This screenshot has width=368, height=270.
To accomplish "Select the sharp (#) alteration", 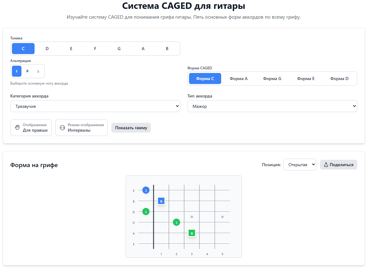I will pyautogui.click(x=28, y=71).
